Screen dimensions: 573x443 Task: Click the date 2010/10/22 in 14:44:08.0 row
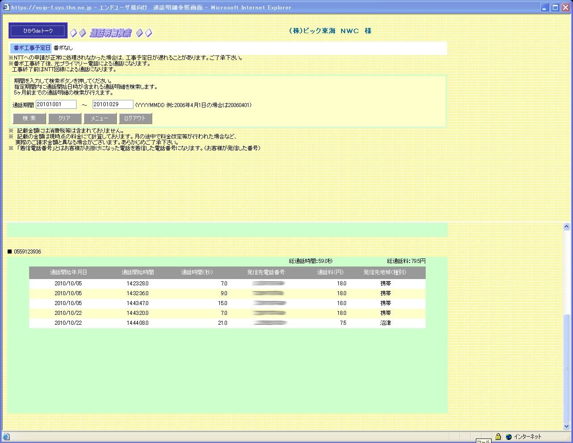pyautogui.click(x=68, y=323)
